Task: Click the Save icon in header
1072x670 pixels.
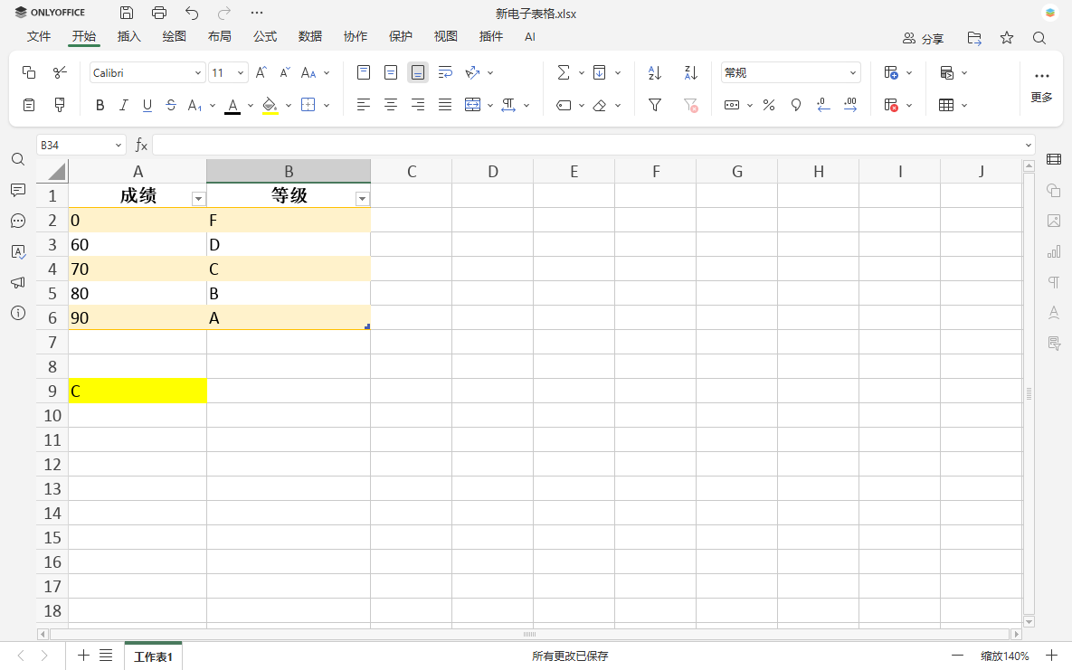Action: click(x=126, y=13)
